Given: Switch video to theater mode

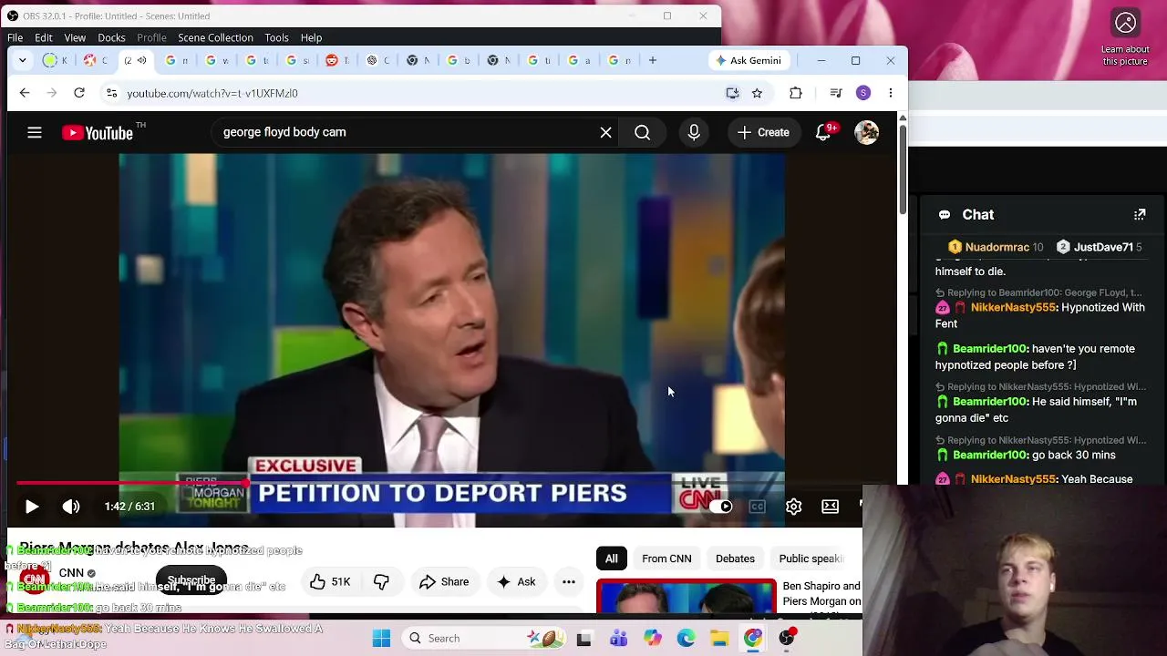Looking at the screenshot, I should 830,507.
